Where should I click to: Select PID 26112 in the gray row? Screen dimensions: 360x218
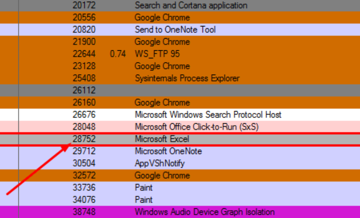(x=84, y=91)
